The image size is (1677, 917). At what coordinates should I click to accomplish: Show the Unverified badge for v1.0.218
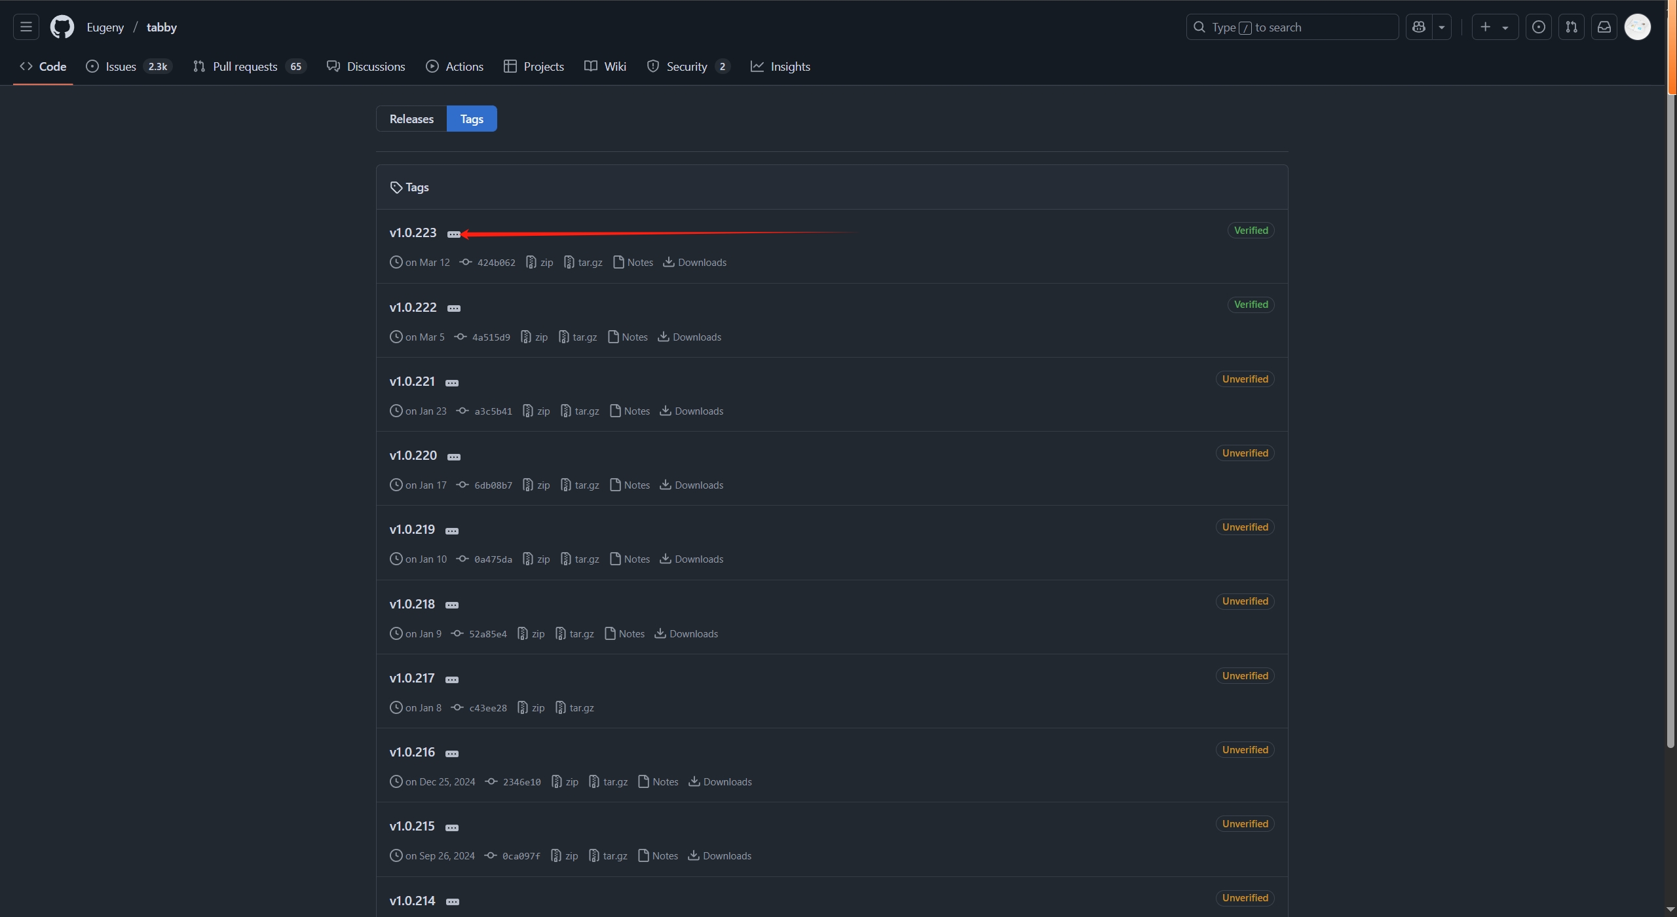(x=1245, y=601)
